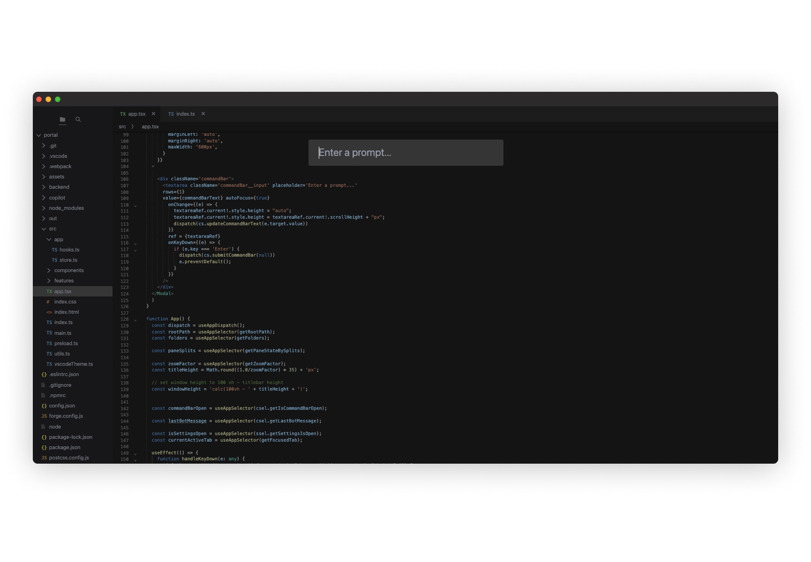Click line number 139 in the gutter
The height and width of the screenshot is (562, 811).
[124, 390]
